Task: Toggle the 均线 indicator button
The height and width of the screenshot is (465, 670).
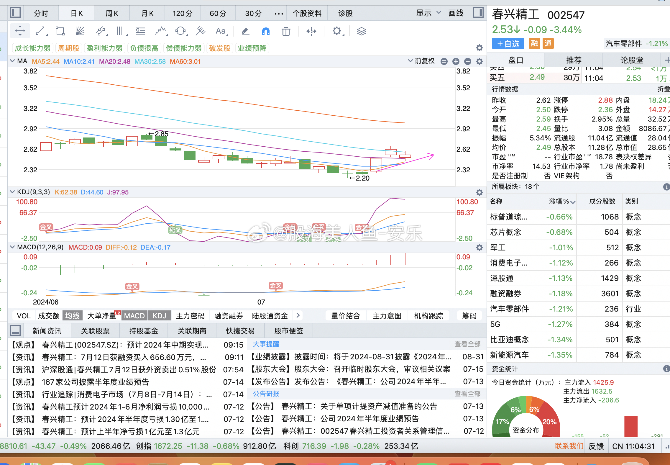Action: point(72,316)
